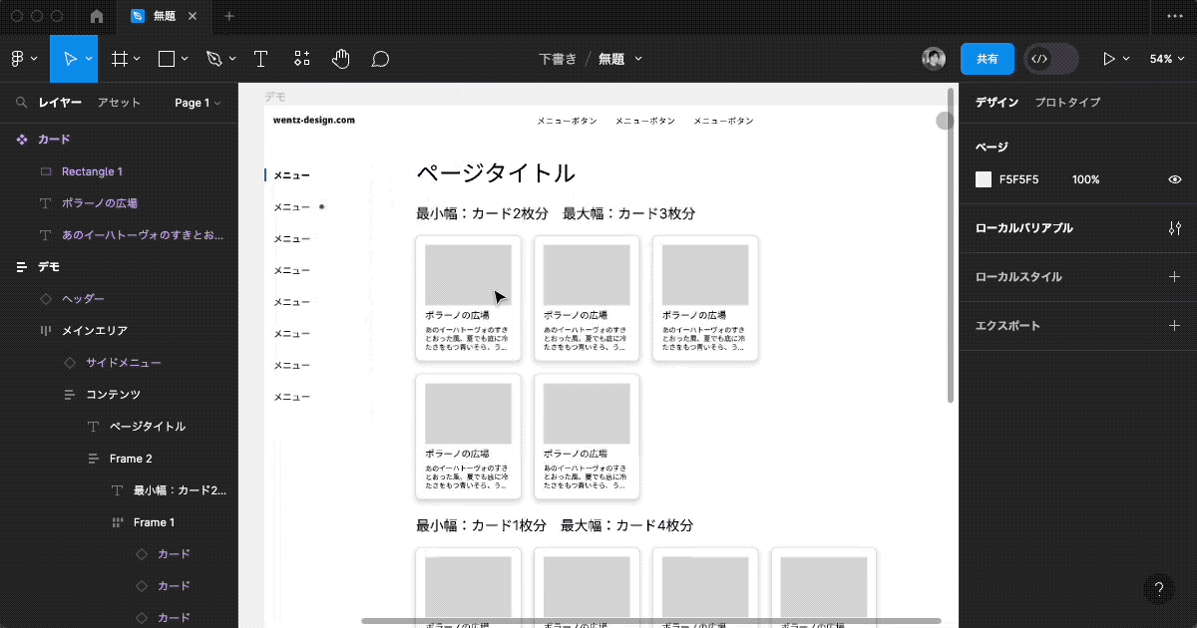Select the Rectangle 1 layer
This screenshot has width=1197, height=628.
(x=92, y=171)
